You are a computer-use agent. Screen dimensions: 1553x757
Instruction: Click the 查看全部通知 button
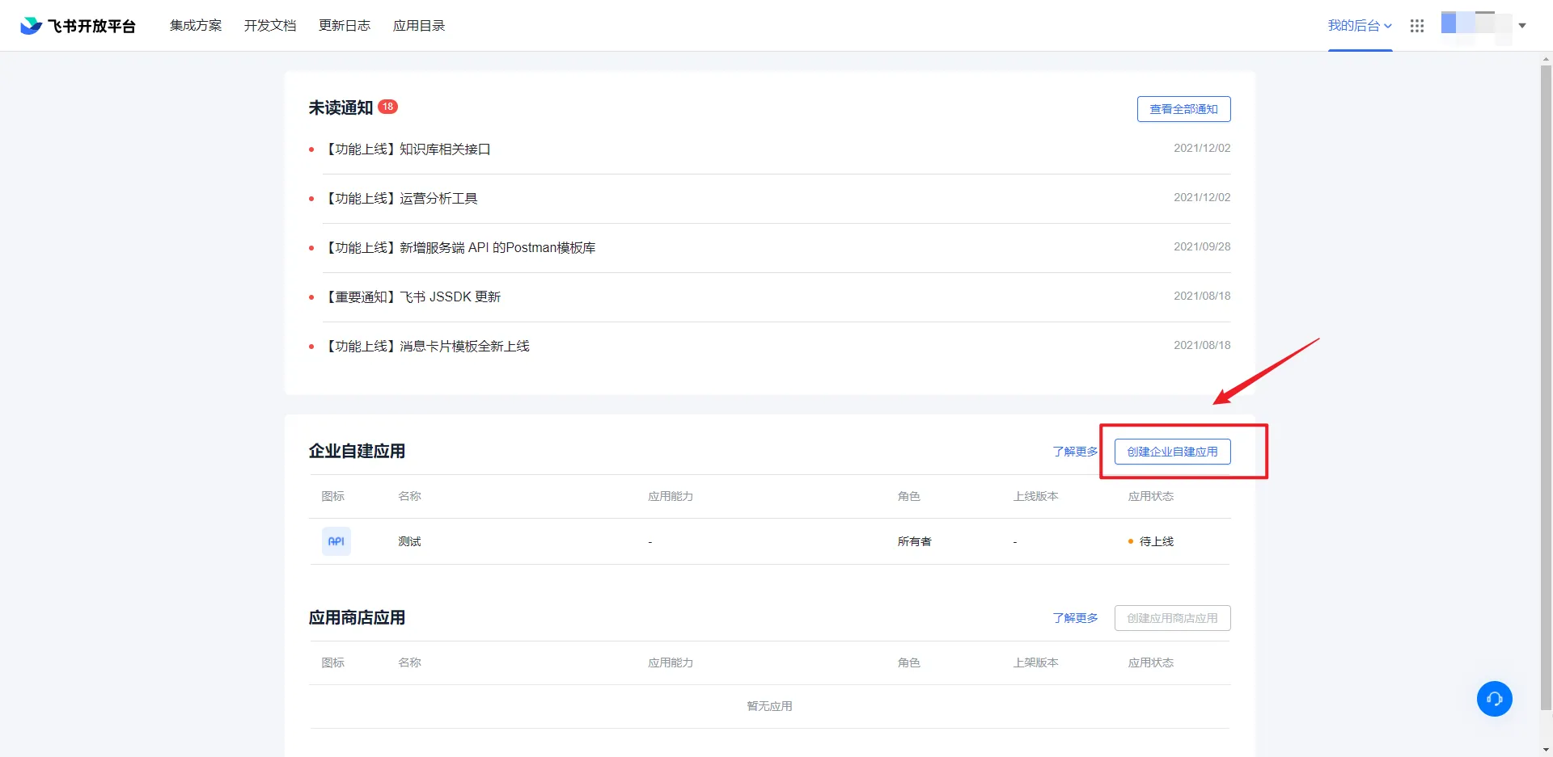pos(1183,109)
